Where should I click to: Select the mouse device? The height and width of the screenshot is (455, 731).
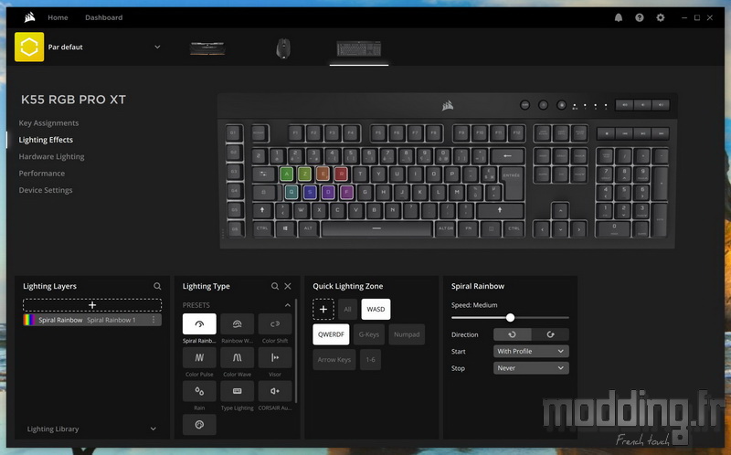[x=283, y=48]
